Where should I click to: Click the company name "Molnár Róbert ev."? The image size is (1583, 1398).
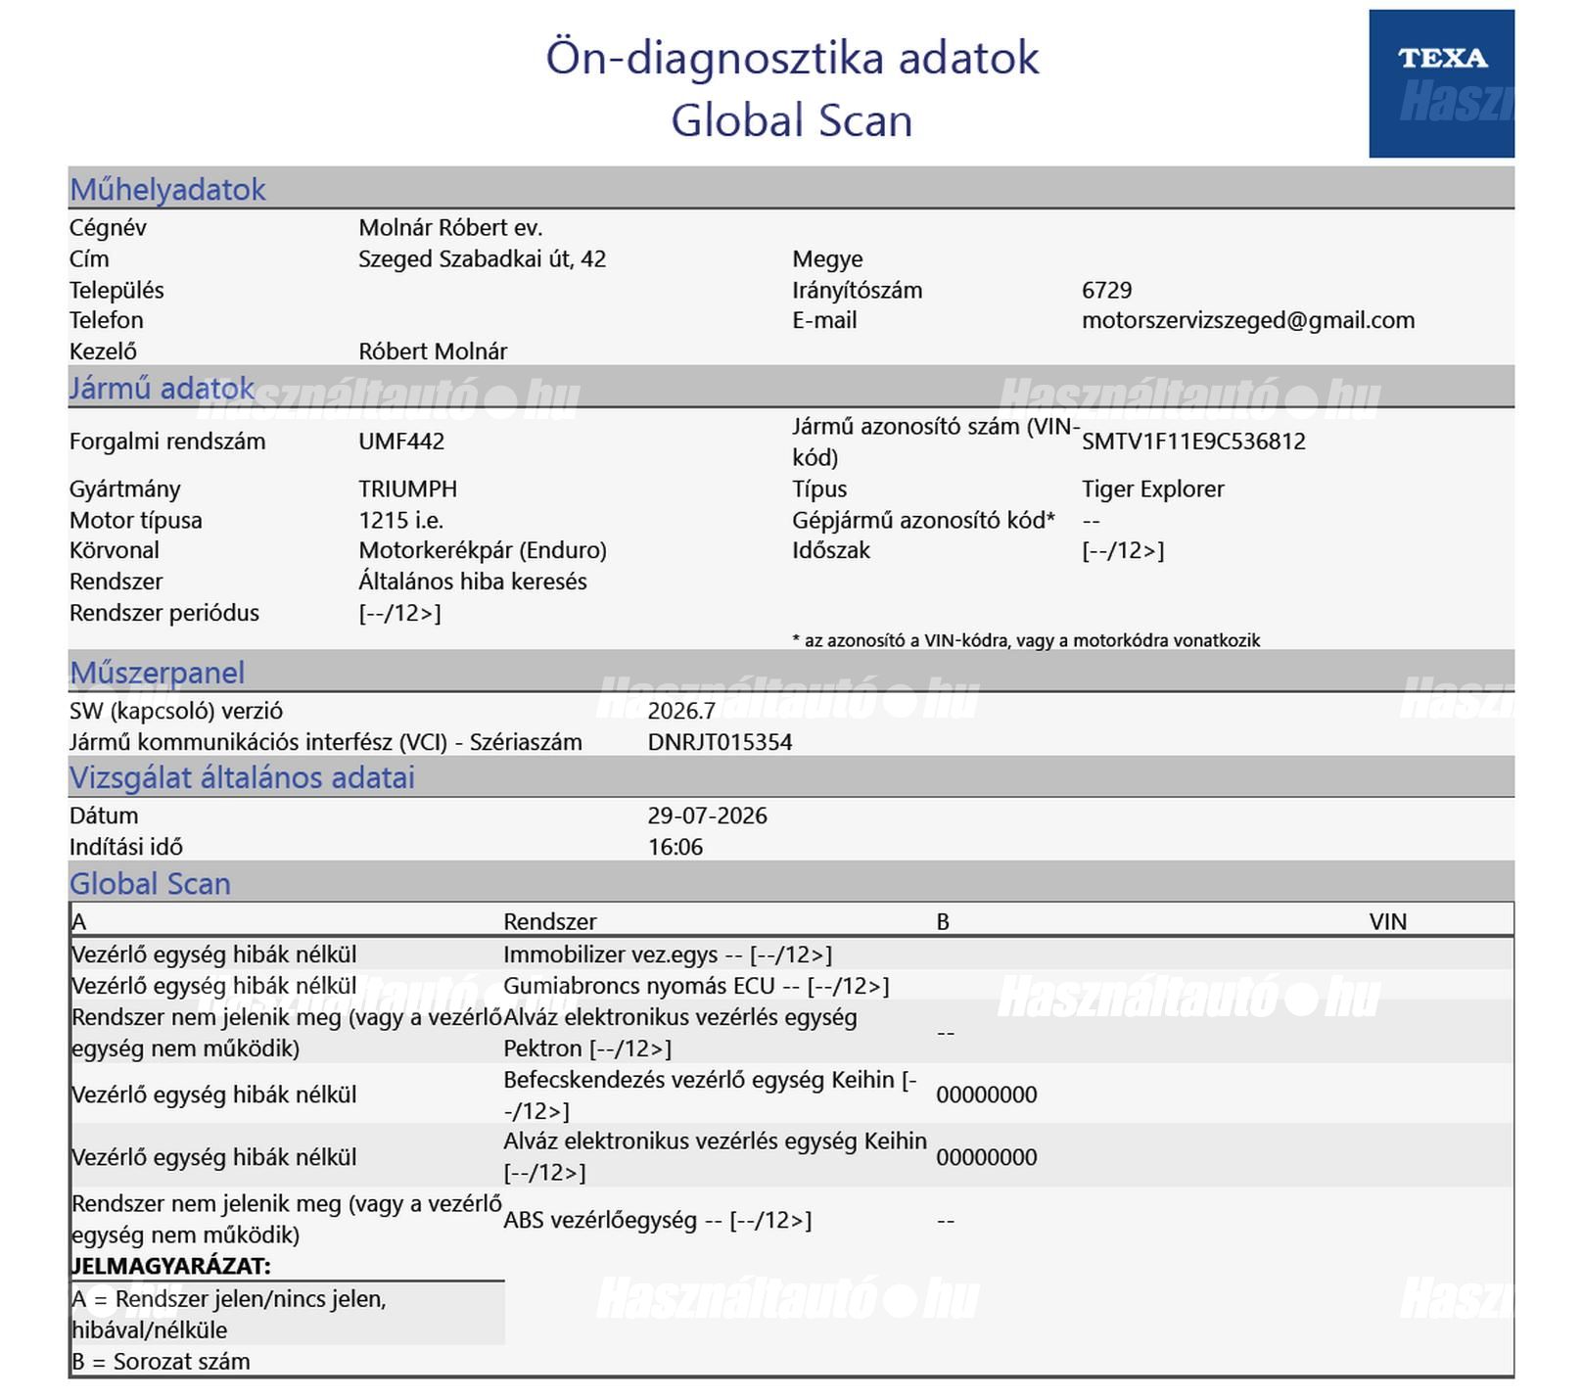pyautogui.click(x=450, y=228)
